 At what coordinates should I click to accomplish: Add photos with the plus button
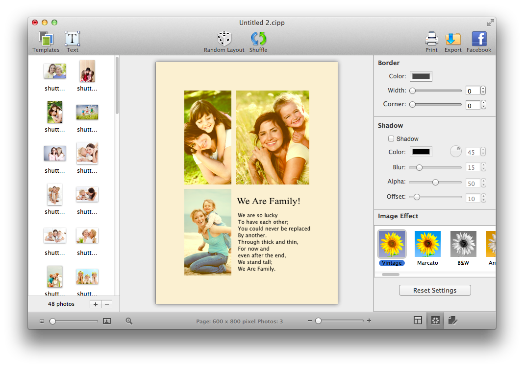(95, 304)
